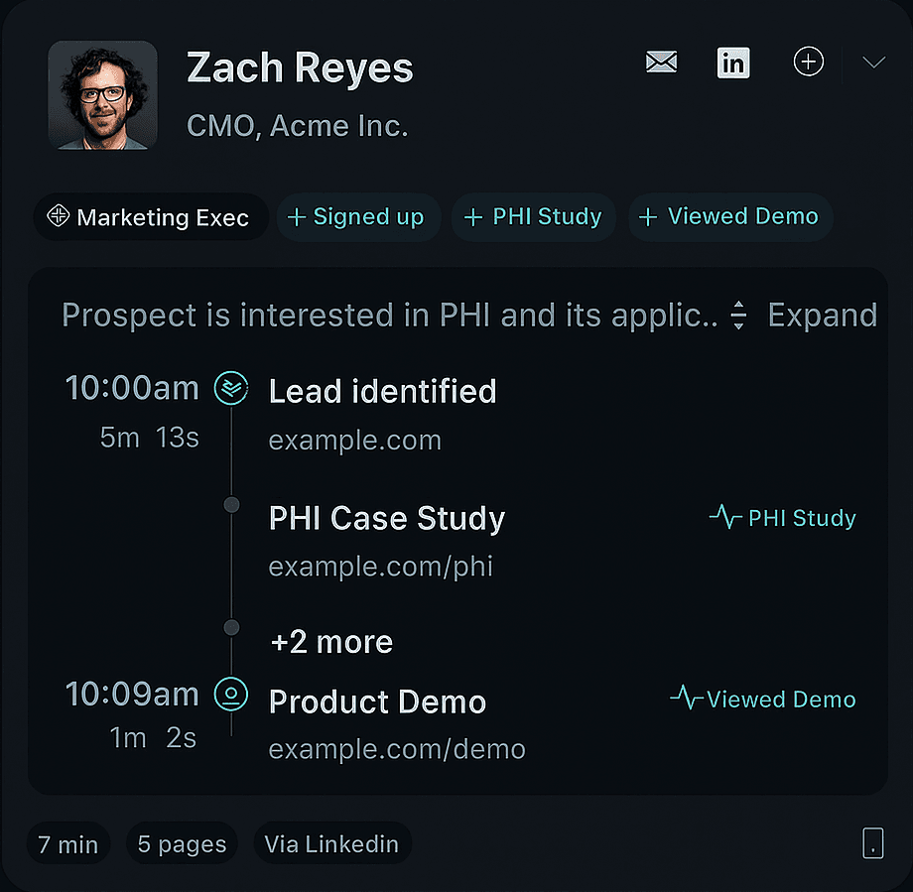
Task: Click the plus icon in the header
Action: 809,62
